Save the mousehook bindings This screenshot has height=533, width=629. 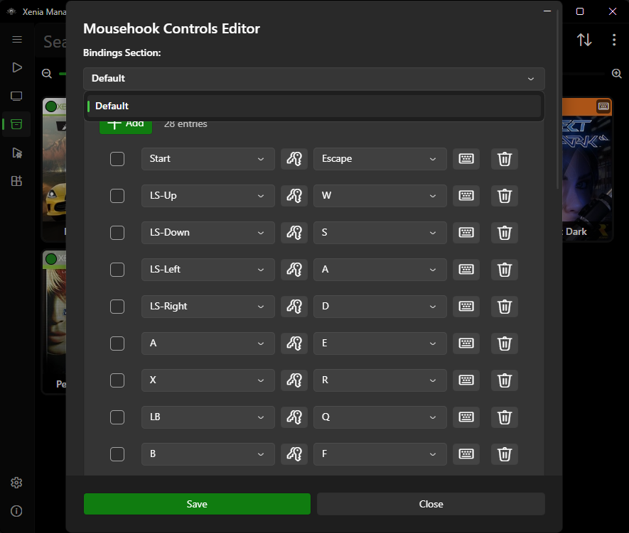point(197,504)
